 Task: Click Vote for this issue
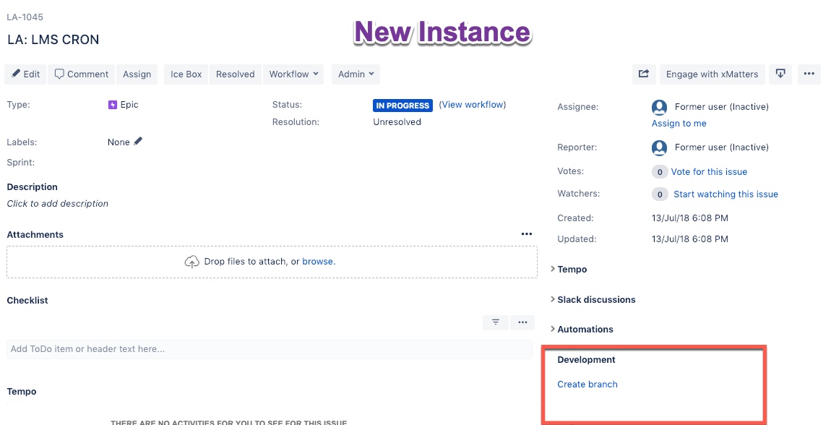pyautogui.click(x=709, y=172)
